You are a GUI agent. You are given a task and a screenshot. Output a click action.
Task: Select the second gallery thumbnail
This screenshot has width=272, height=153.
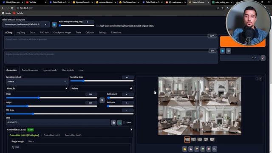click(x=193, y=140)
